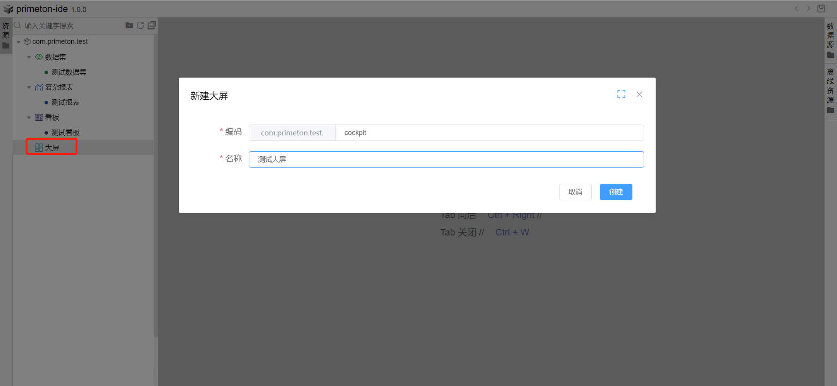
Task: Click the 编码 input containing cockpit
Action: coord(488,133)
